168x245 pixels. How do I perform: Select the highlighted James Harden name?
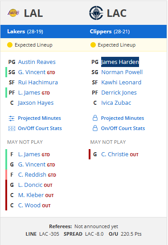click(x=120, y=62)
